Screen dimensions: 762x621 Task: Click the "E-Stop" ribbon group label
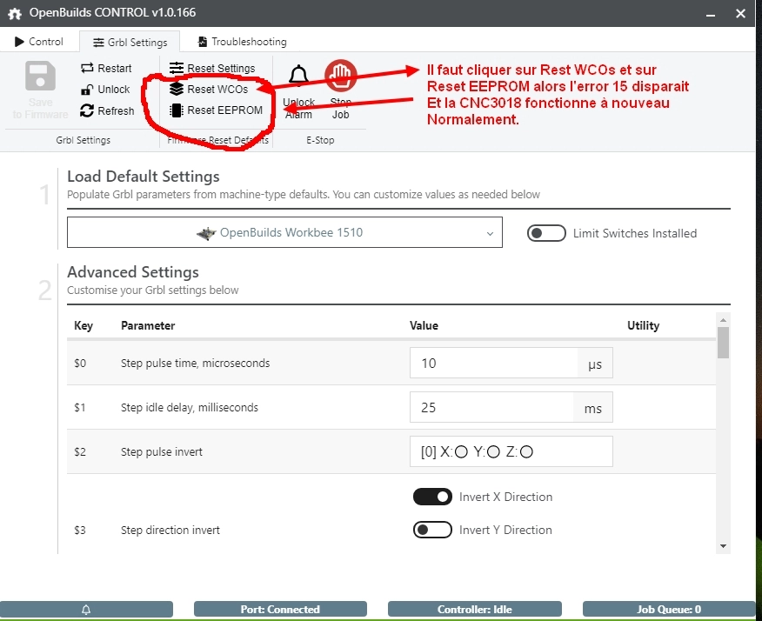(320, 140)
